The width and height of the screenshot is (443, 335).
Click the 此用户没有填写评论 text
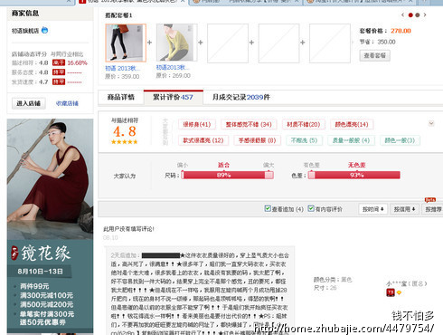pos(128,229)
